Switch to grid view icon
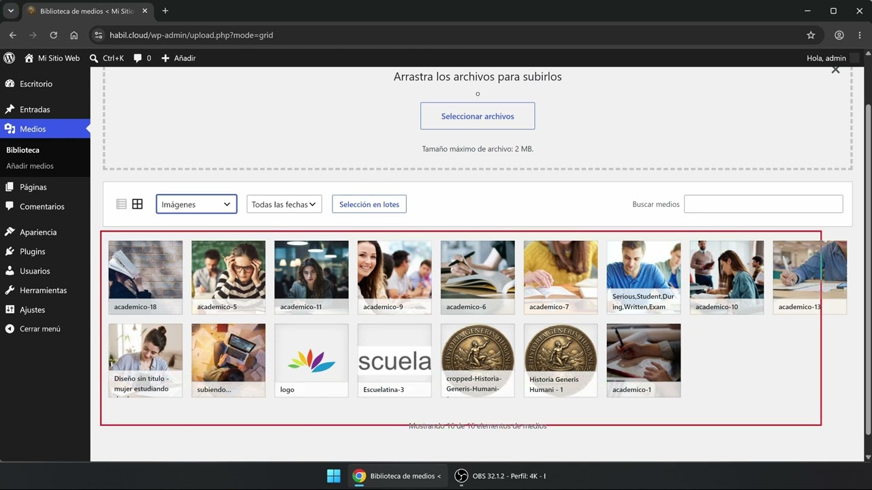 point(138,204)
